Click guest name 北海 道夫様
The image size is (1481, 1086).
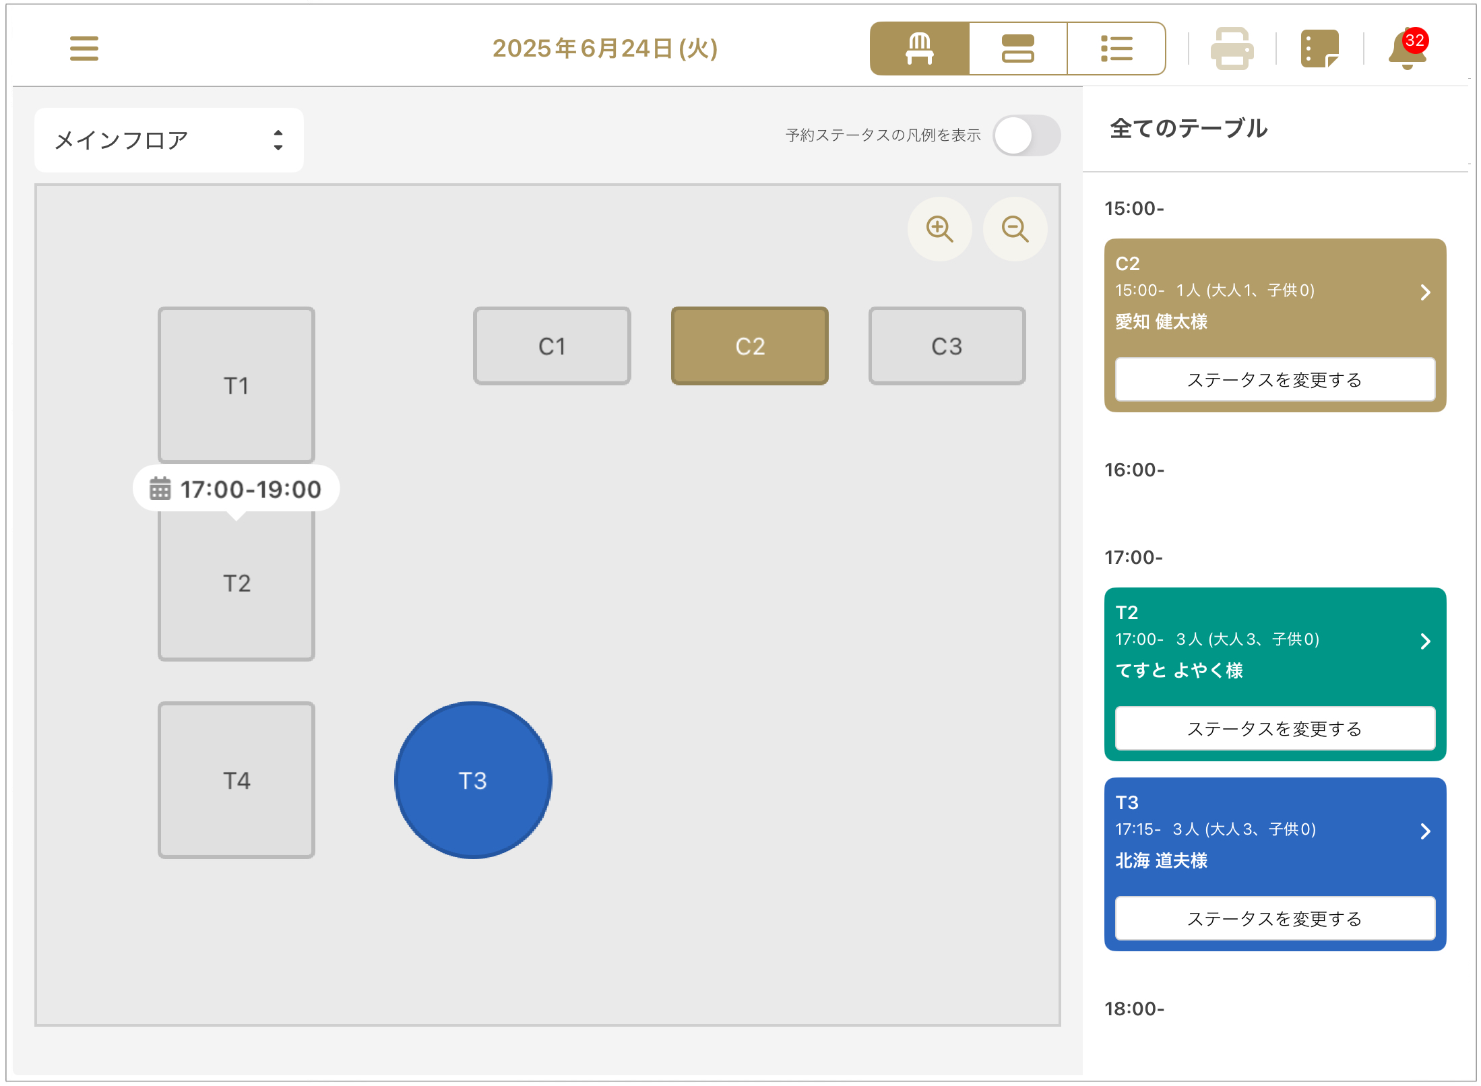tap(1162, 861)
